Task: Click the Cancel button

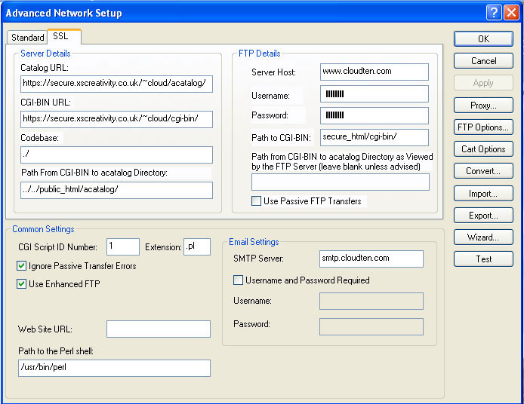Action: pyautogui.click(x=483, y=61)
